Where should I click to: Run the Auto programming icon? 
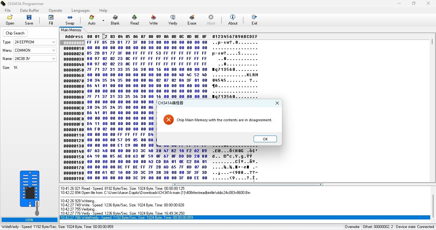click(92, 20)
